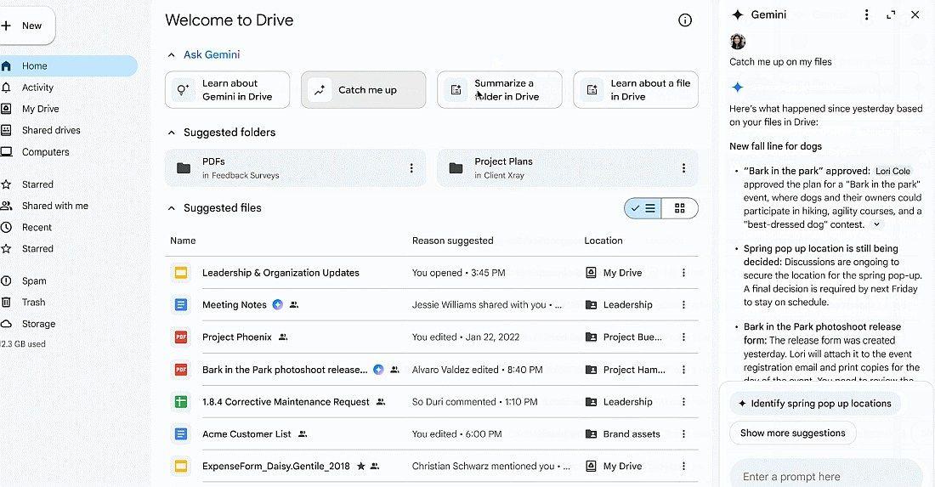Close the Gemini side panel

point(915,15)
